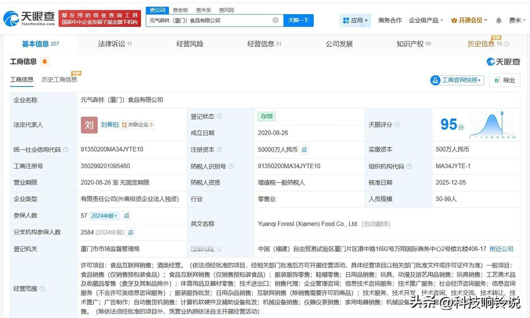Open the 基本信息 tab
The height and width of the screenshot is (318, 530).
click(41, 44)
